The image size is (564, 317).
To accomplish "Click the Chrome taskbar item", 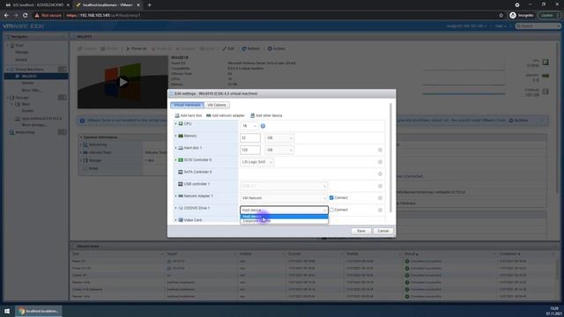I will click(39, 311).
